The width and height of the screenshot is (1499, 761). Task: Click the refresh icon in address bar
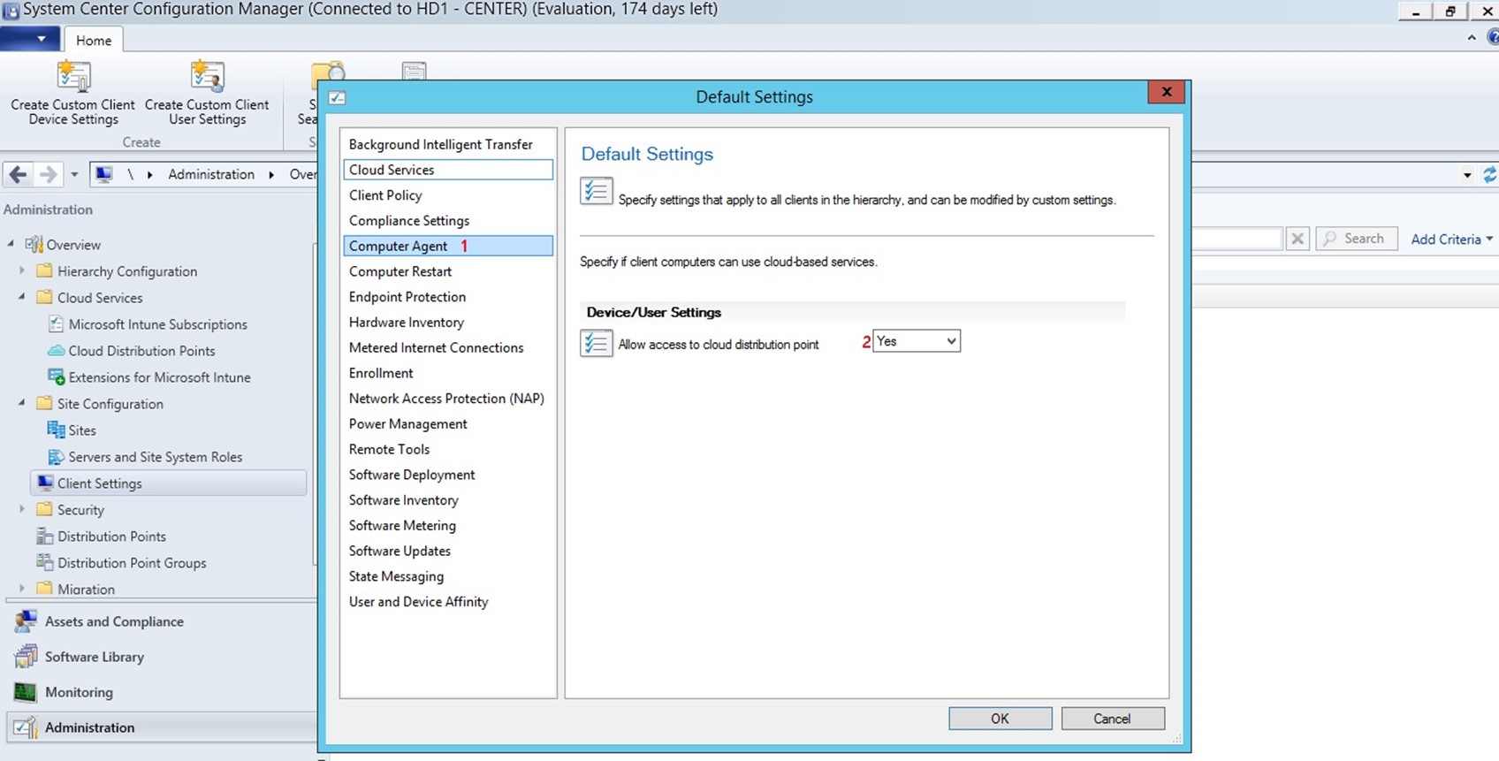[1490, 175]
